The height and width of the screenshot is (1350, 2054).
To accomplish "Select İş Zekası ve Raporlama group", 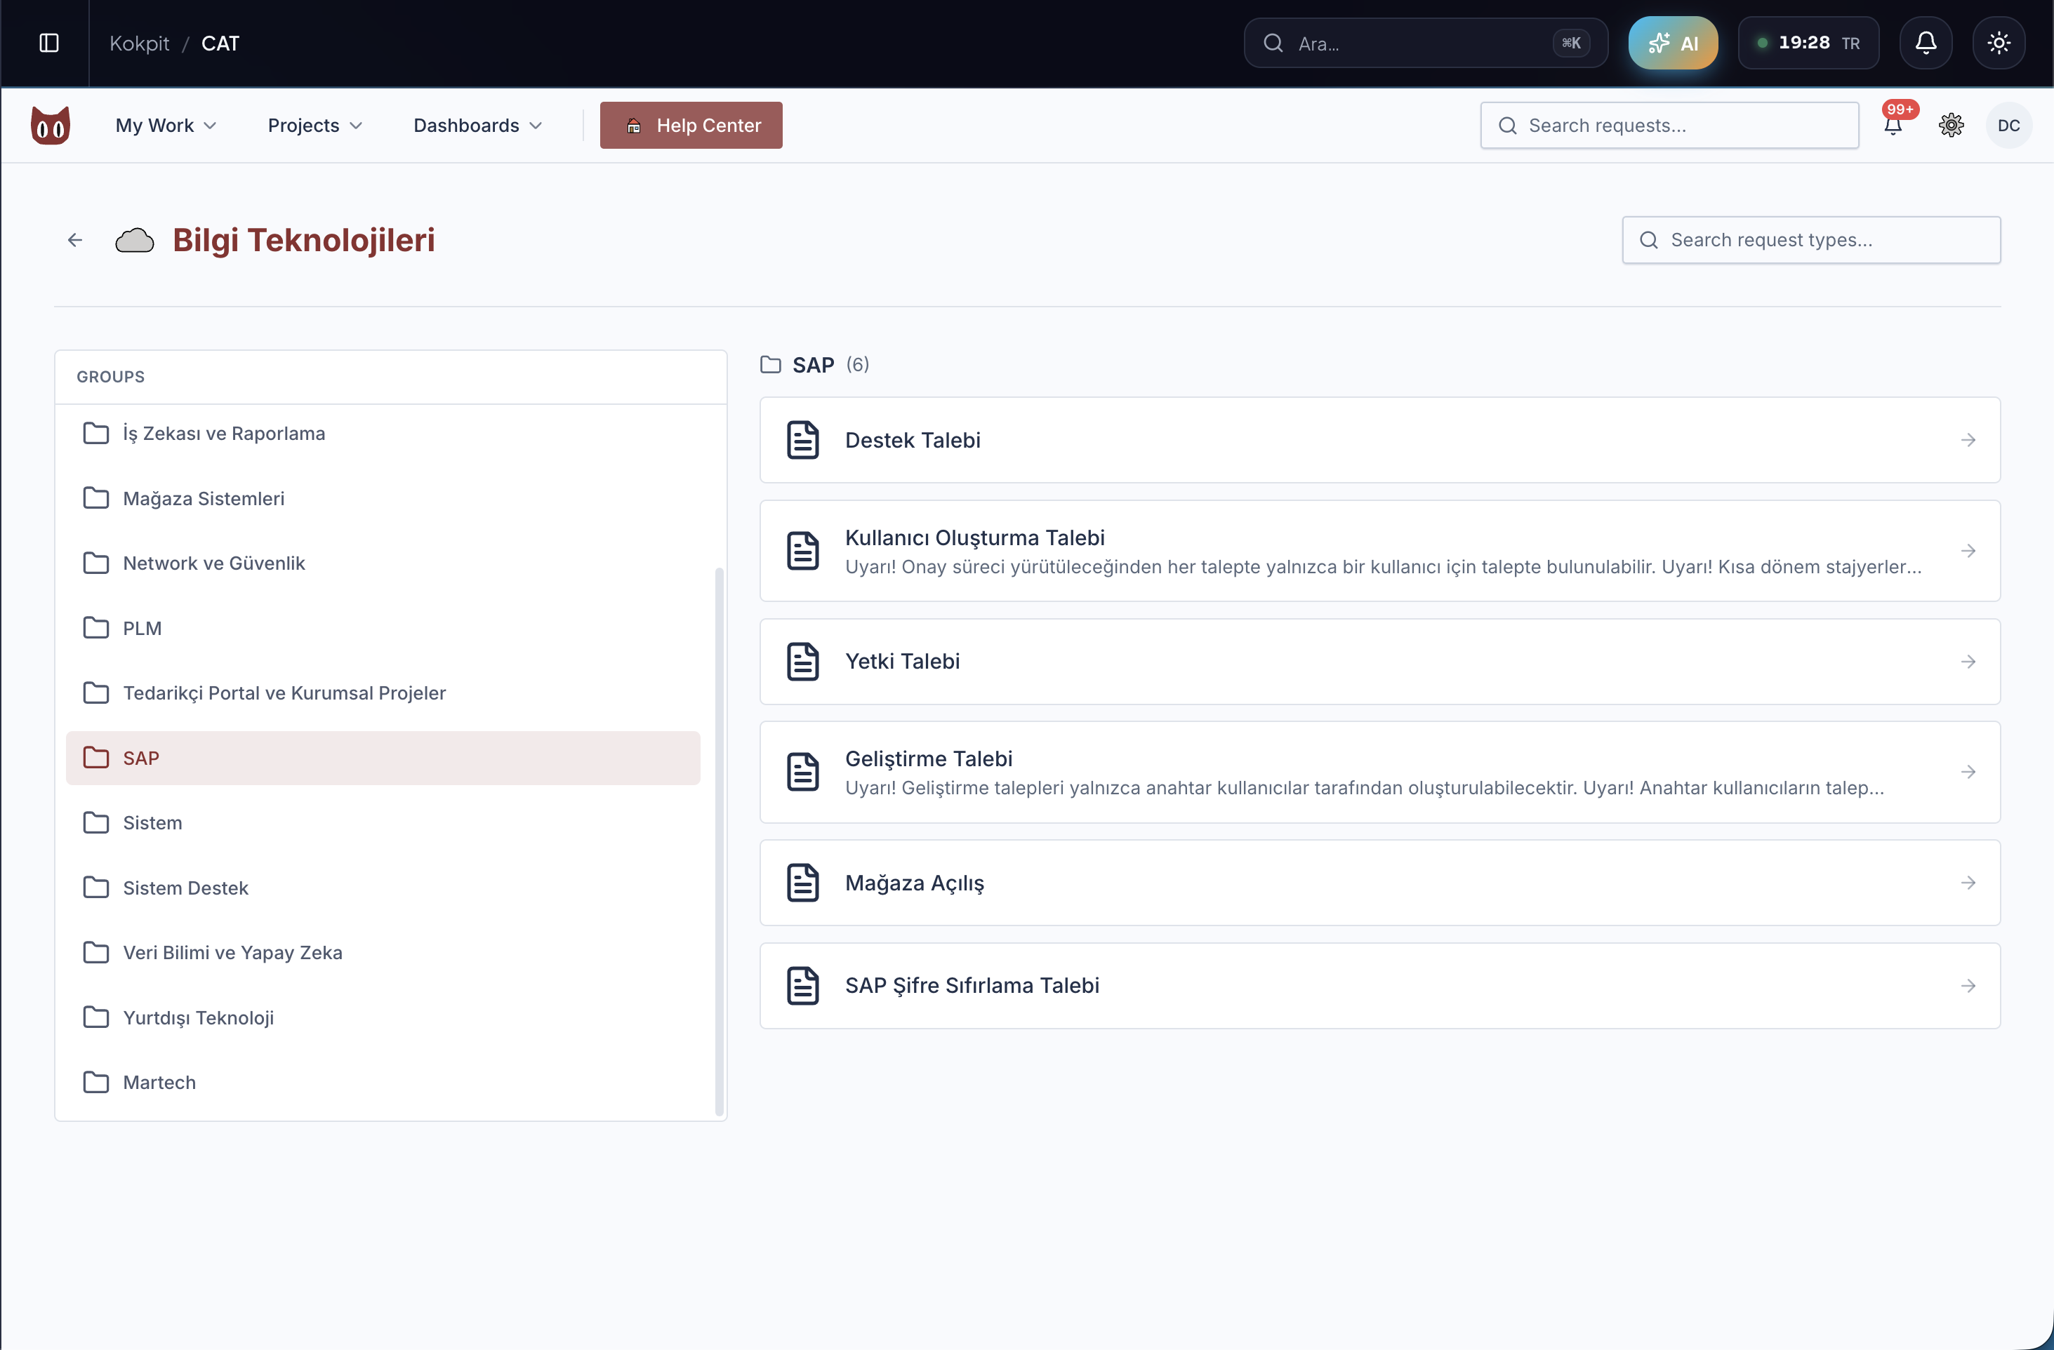I will tap(383, 433).
